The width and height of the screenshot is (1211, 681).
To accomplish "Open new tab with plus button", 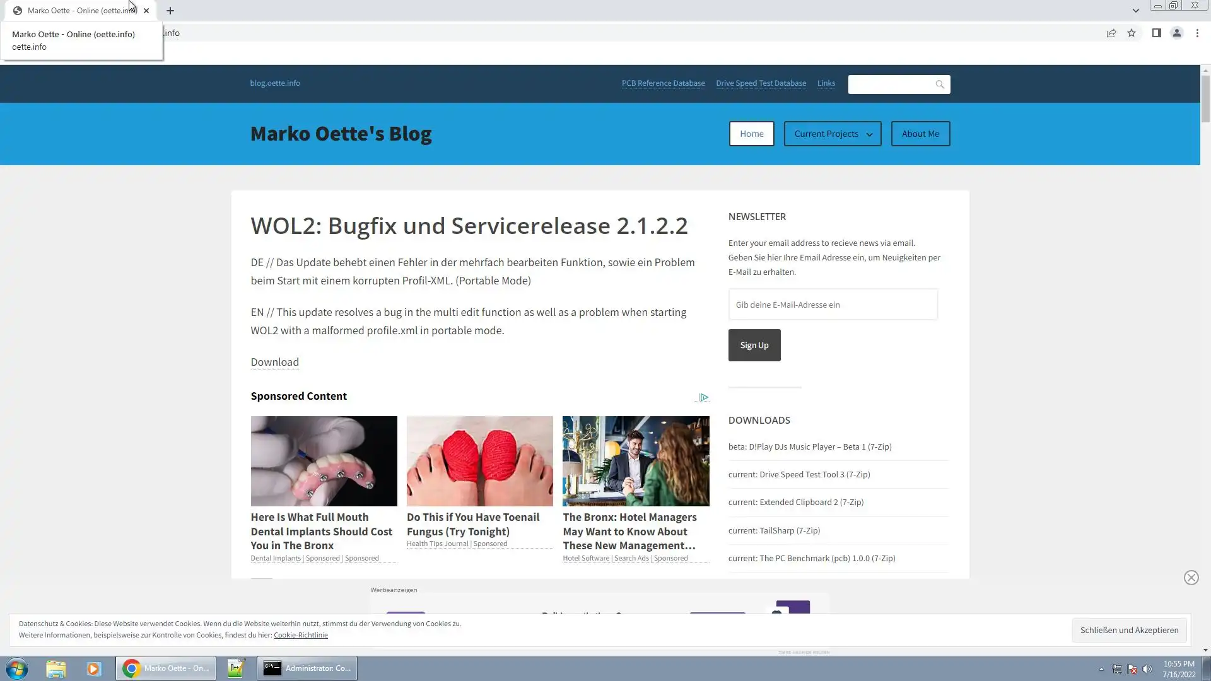I will (x=170, y=11).
